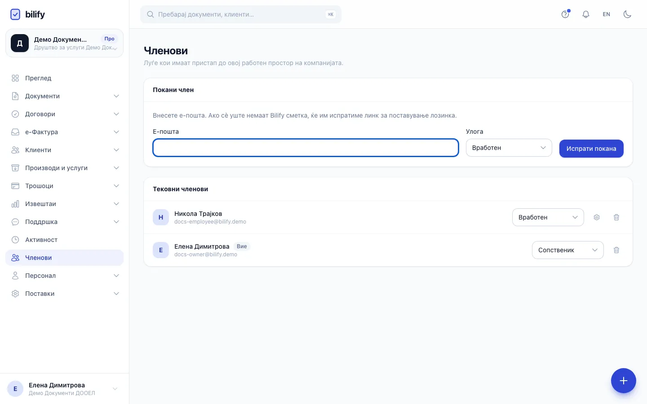The height and width of the screenshot is (404, 647).
Task: Open the Демо Документи company switcher
Action: coord(65,43)
